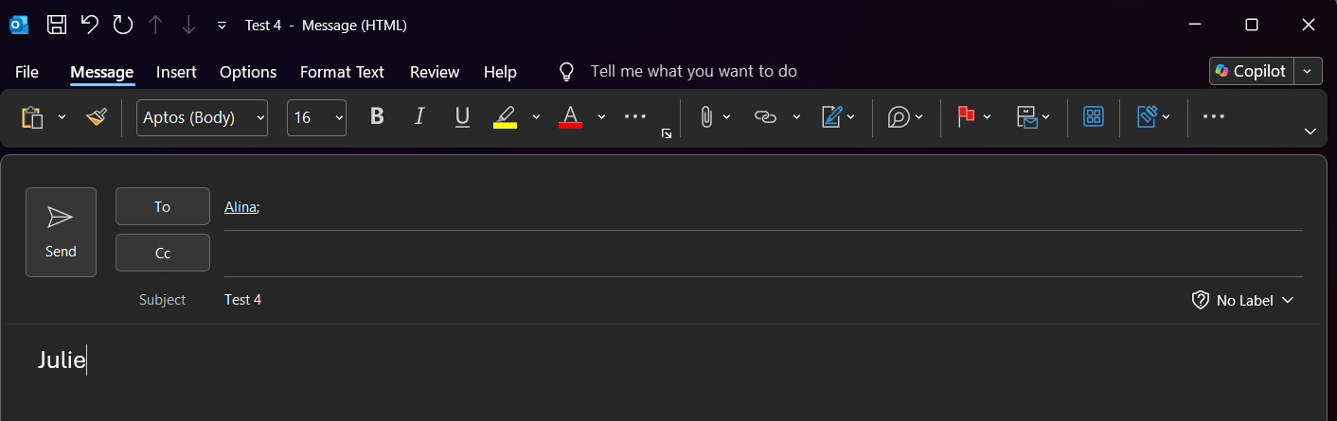Click the To button
Screen dimensions: 1337x421
tap(163, 206)
